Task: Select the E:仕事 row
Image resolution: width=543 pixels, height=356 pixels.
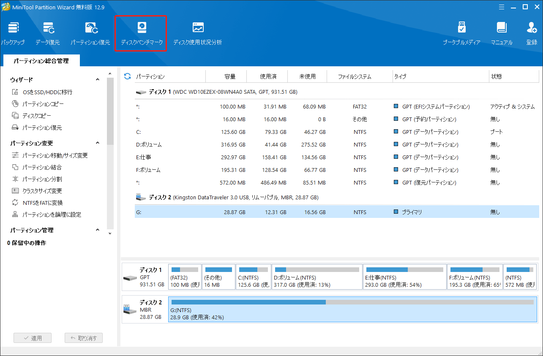Action: click(x=337, y=157)
